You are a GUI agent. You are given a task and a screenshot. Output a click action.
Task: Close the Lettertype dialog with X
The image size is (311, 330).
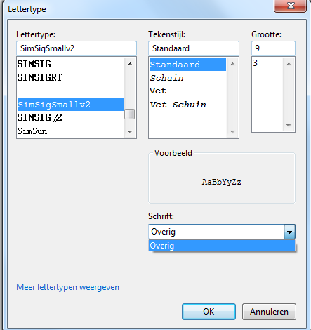click(291, 6)
